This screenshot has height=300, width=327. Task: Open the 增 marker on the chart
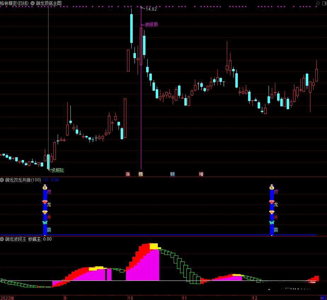[x=201, y=174]
